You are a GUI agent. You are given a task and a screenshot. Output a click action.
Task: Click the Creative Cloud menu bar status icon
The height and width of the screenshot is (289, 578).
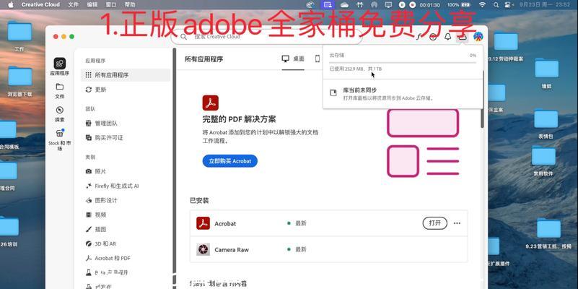[x=310, y=5]
